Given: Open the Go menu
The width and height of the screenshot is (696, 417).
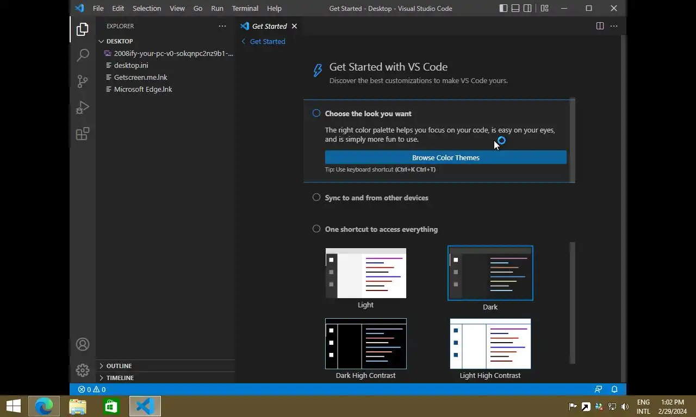Looking at the screenshot, I should click(198, 8).
